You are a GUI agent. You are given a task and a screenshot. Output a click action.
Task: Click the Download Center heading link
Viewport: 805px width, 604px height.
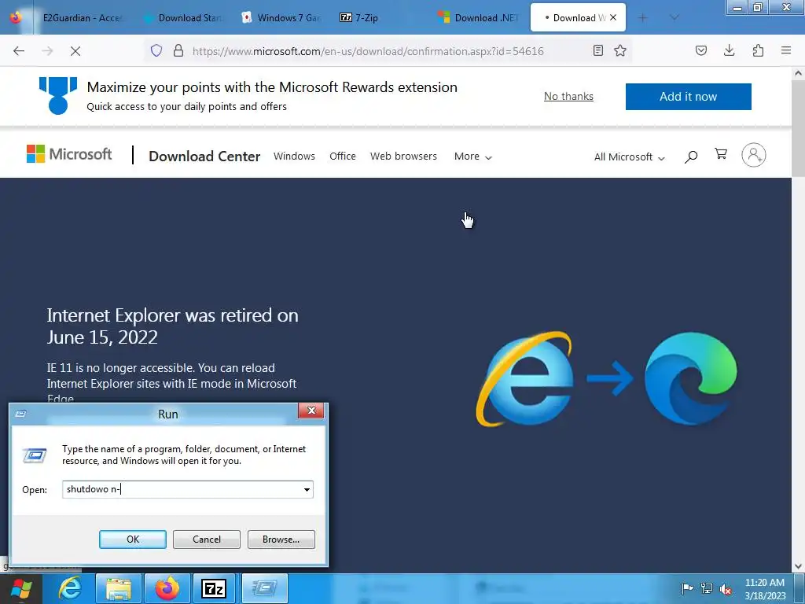click(204, 157)
